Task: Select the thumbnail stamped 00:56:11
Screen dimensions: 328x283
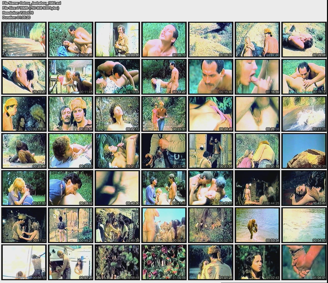Action: pyautogui.click(x=24, y=262)
